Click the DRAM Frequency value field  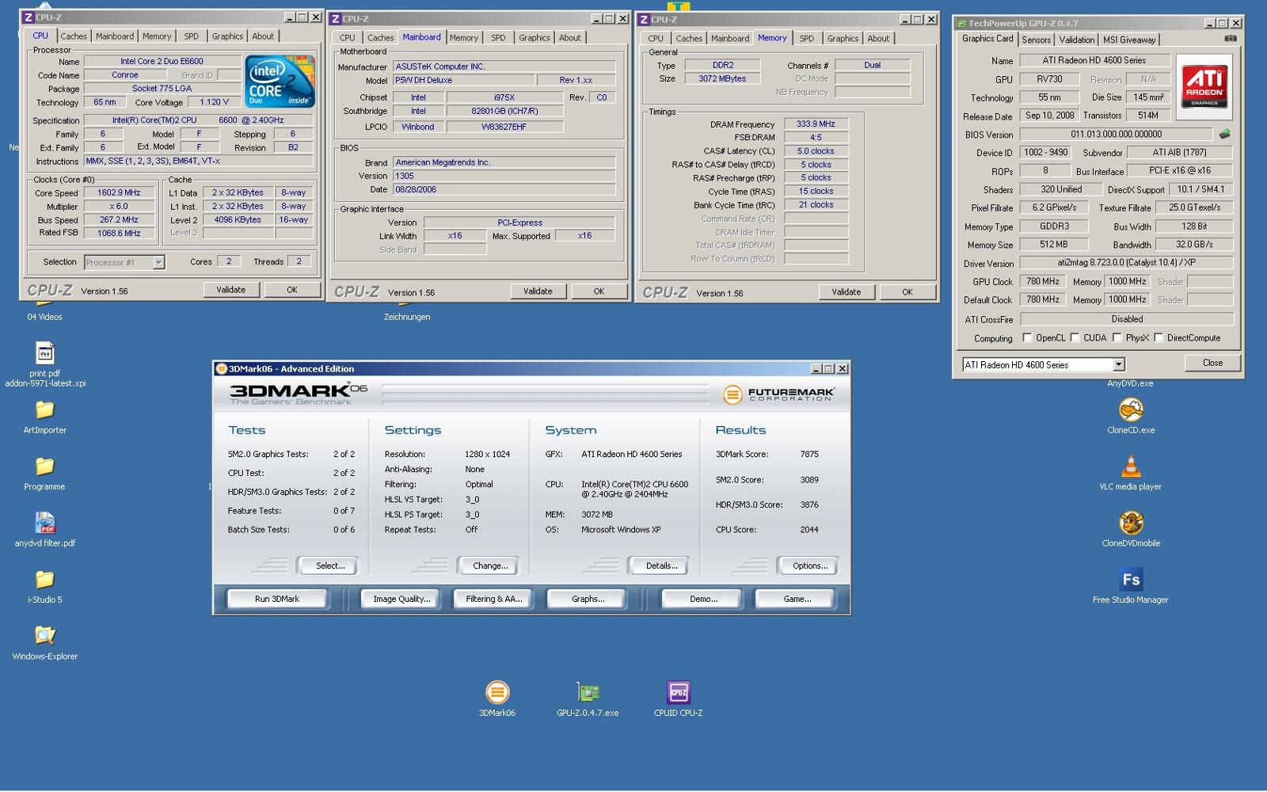(816, 124)
